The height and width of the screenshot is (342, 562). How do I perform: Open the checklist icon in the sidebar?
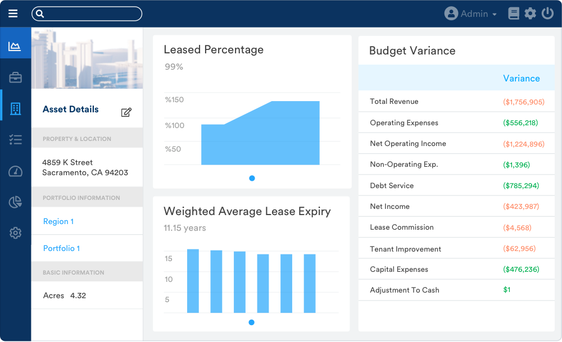click(15, 139)
